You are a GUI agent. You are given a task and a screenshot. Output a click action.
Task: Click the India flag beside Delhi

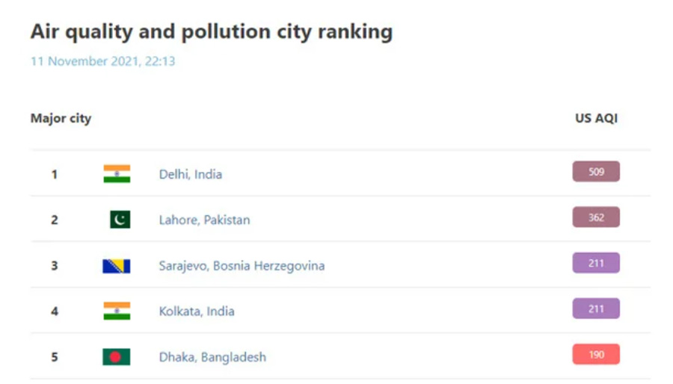117,174
